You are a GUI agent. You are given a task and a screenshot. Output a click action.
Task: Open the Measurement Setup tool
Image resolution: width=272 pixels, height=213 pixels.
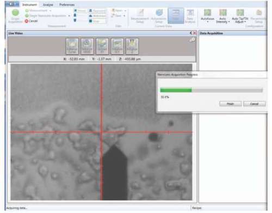point(140,16)
